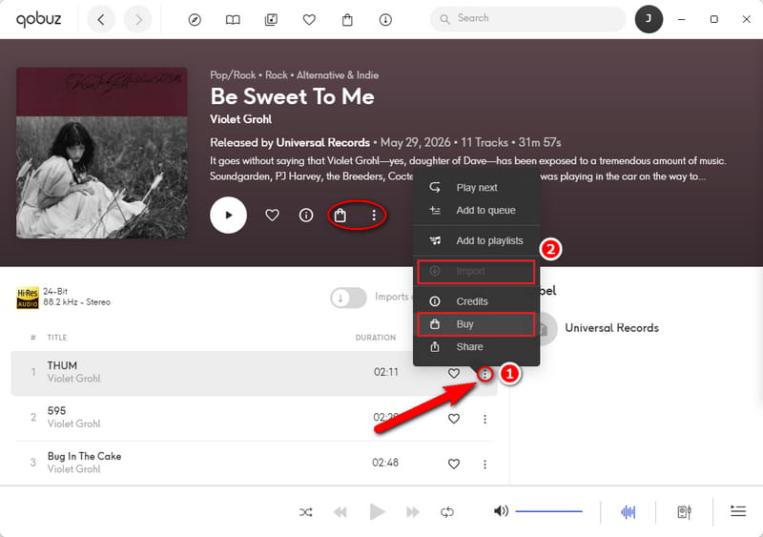Skip to previous track
Viewport: 763px width, 537px height.
pos(340,512)
